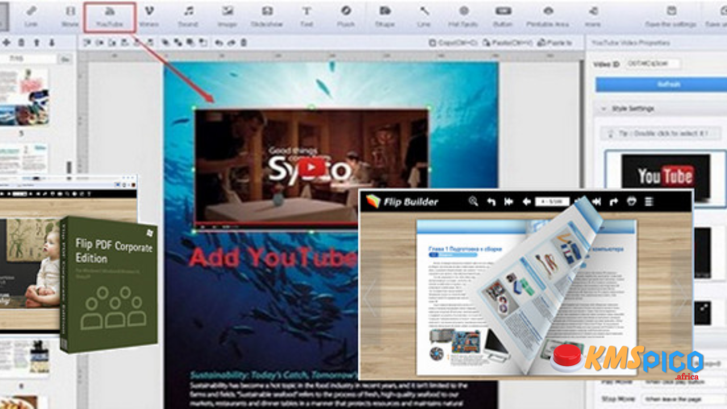Screen dimensions: 727x409
Task: Click the share arrow in Flip Builder toolbar
Action: [x=614, y=202]
